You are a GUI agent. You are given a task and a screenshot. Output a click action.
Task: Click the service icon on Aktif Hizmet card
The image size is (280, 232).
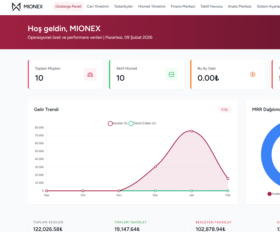point(171,74)
